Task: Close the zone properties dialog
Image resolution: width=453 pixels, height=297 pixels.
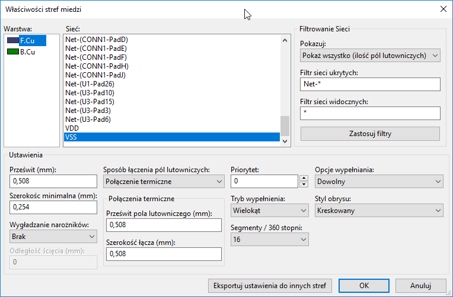Action: (442, 9)
